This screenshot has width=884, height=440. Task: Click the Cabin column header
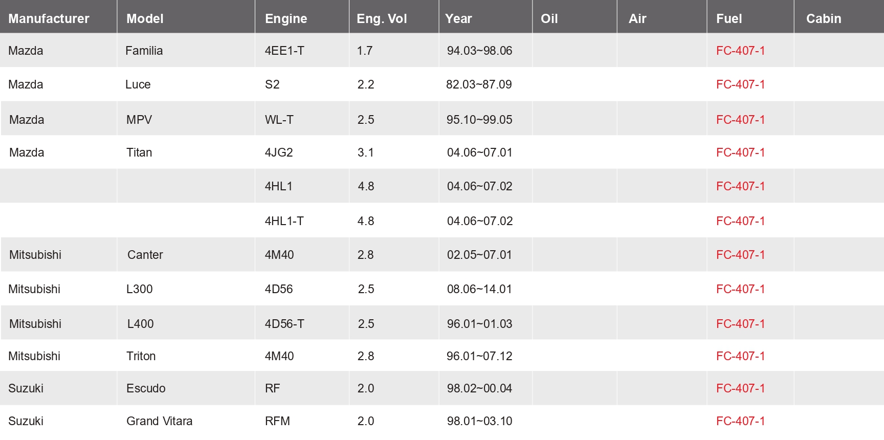[824, 18]
